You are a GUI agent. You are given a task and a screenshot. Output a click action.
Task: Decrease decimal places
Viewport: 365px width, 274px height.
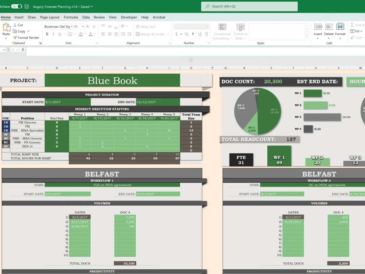pos(206,34)
